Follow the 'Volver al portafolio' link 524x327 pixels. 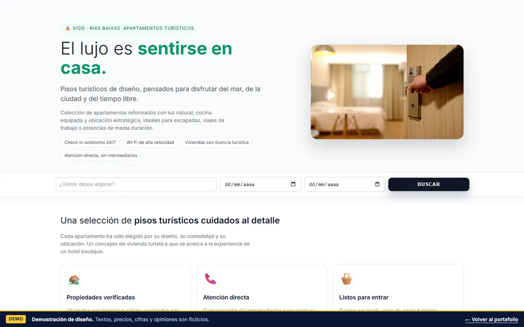tap(492, 319)
